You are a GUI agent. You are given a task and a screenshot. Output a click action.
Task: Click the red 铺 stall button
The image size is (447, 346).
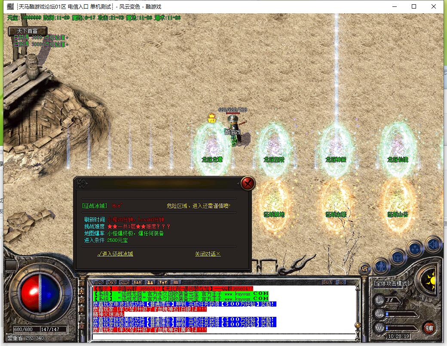(x=429, y=328)
